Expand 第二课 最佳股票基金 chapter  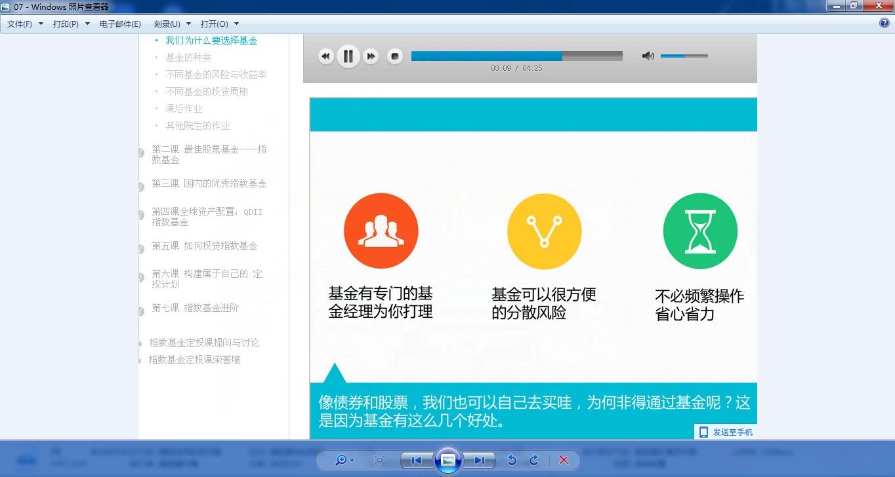(209, 155)
